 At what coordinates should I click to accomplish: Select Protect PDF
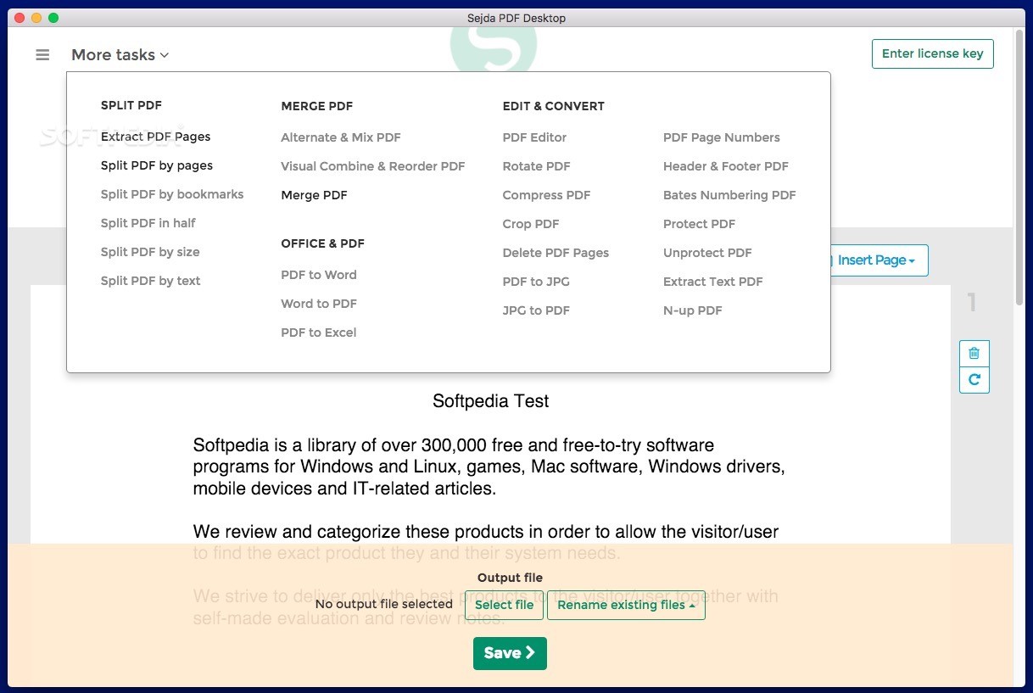click(x=699, y=224)
